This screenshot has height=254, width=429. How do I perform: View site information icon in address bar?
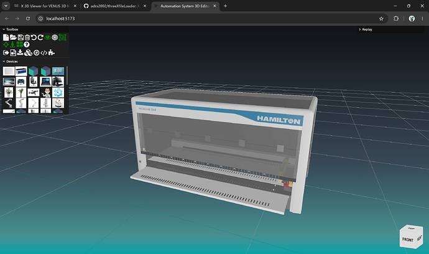coord(40,19)
